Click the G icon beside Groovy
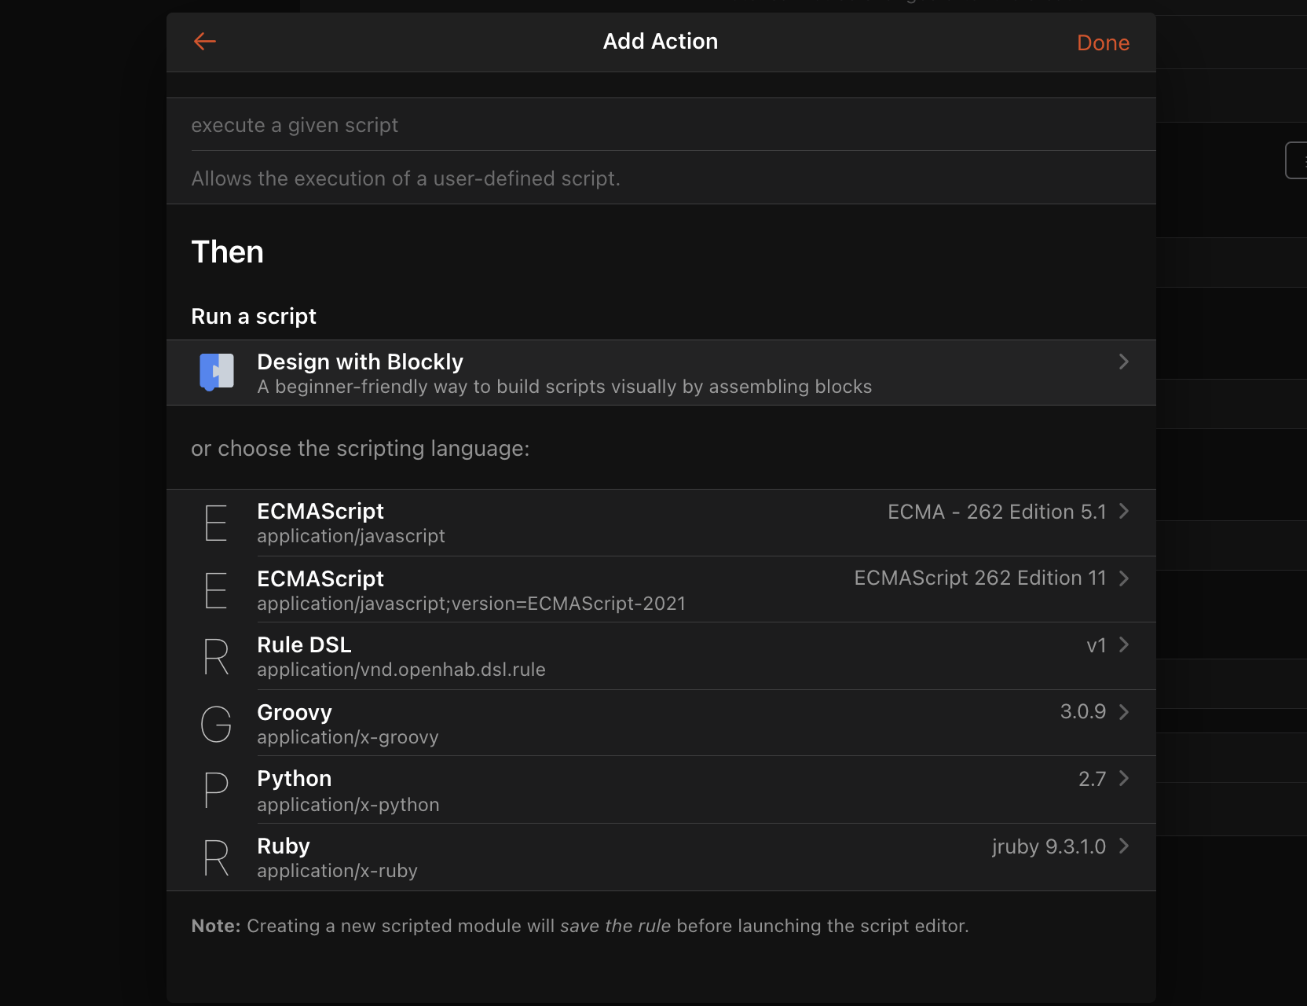 pos(216,724)
